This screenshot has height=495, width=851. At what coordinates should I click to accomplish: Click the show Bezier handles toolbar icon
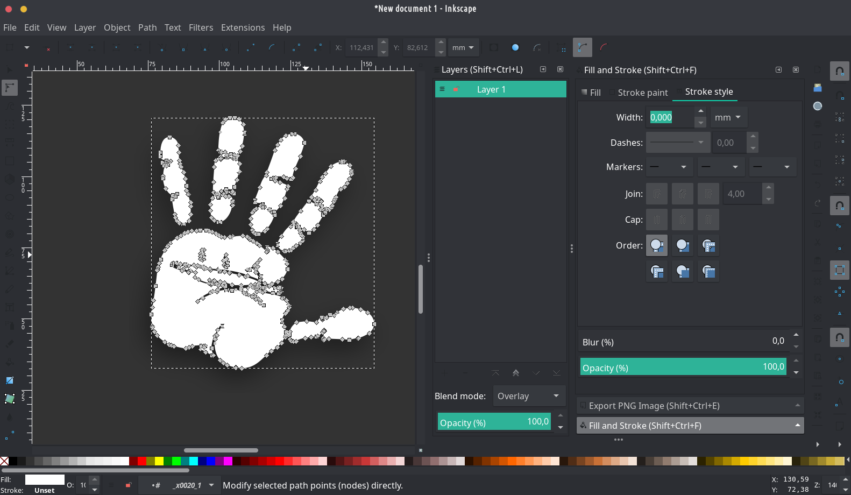pyautogui.click(x=582, y=47)
